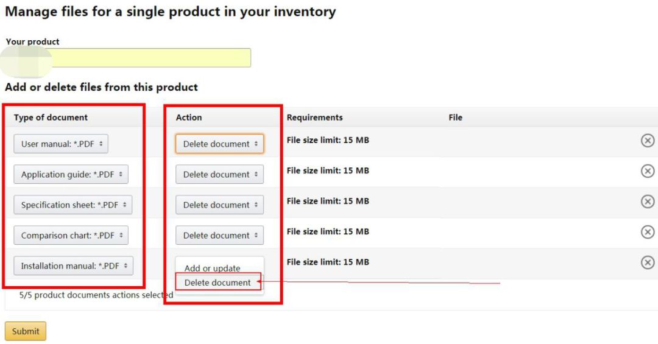The width and height of the screenshot is (658, 344).
Task: Open the User manual document type dropdown
Action: (x=61, y=144)
